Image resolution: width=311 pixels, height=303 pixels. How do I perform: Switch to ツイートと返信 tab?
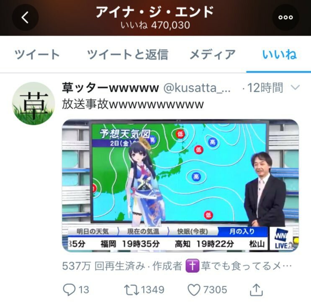click(128, 54)
